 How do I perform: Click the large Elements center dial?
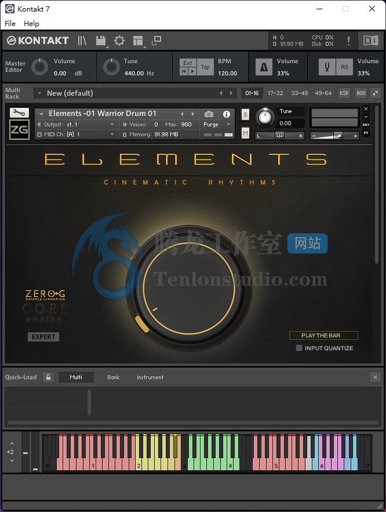pos(190,288)
